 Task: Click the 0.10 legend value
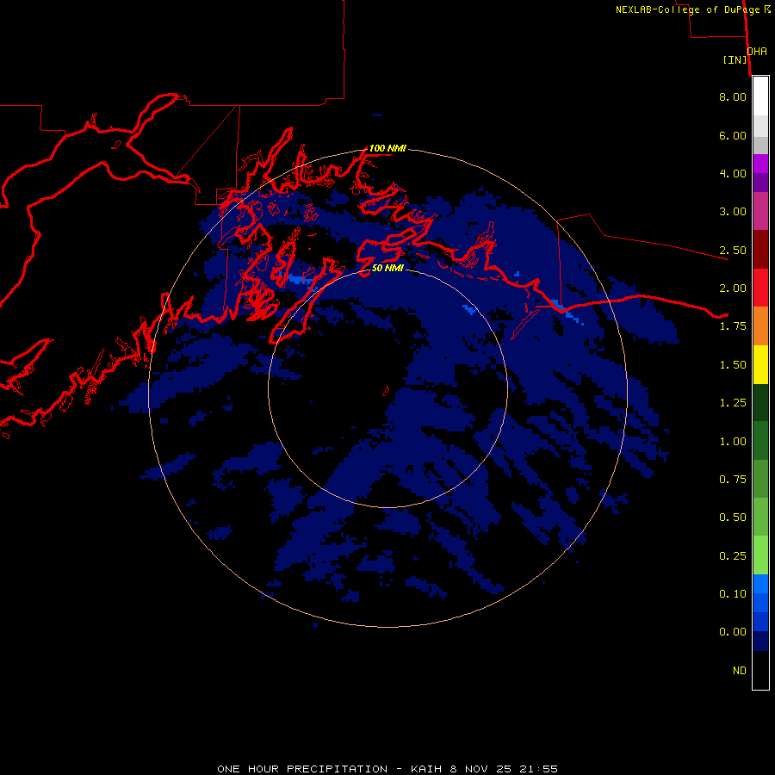pos(733,594)
